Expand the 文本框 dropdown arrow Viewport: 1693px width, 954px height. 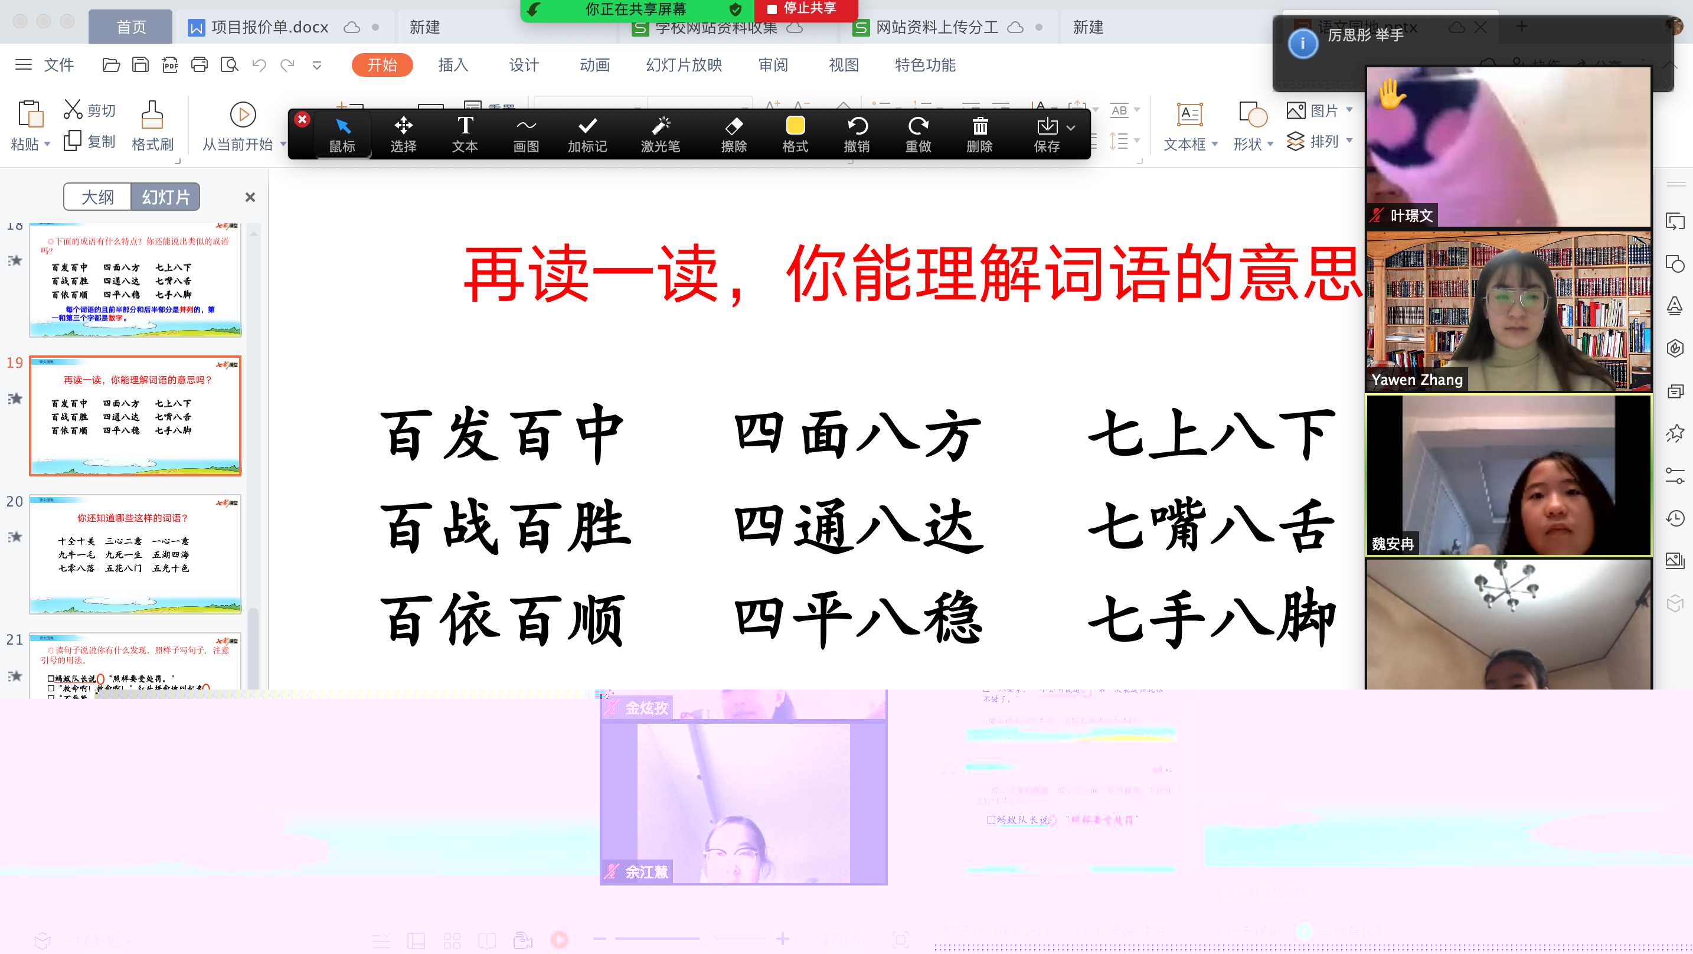coord(1214,144)
